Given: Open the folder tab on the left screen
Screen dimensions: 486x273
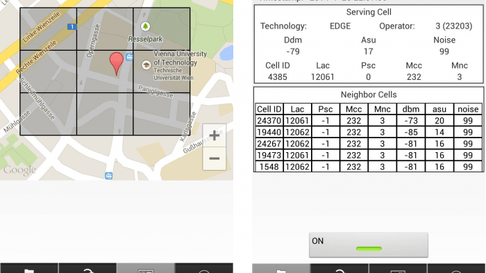Looking at the screenshot, I should (x=29, y=268).
